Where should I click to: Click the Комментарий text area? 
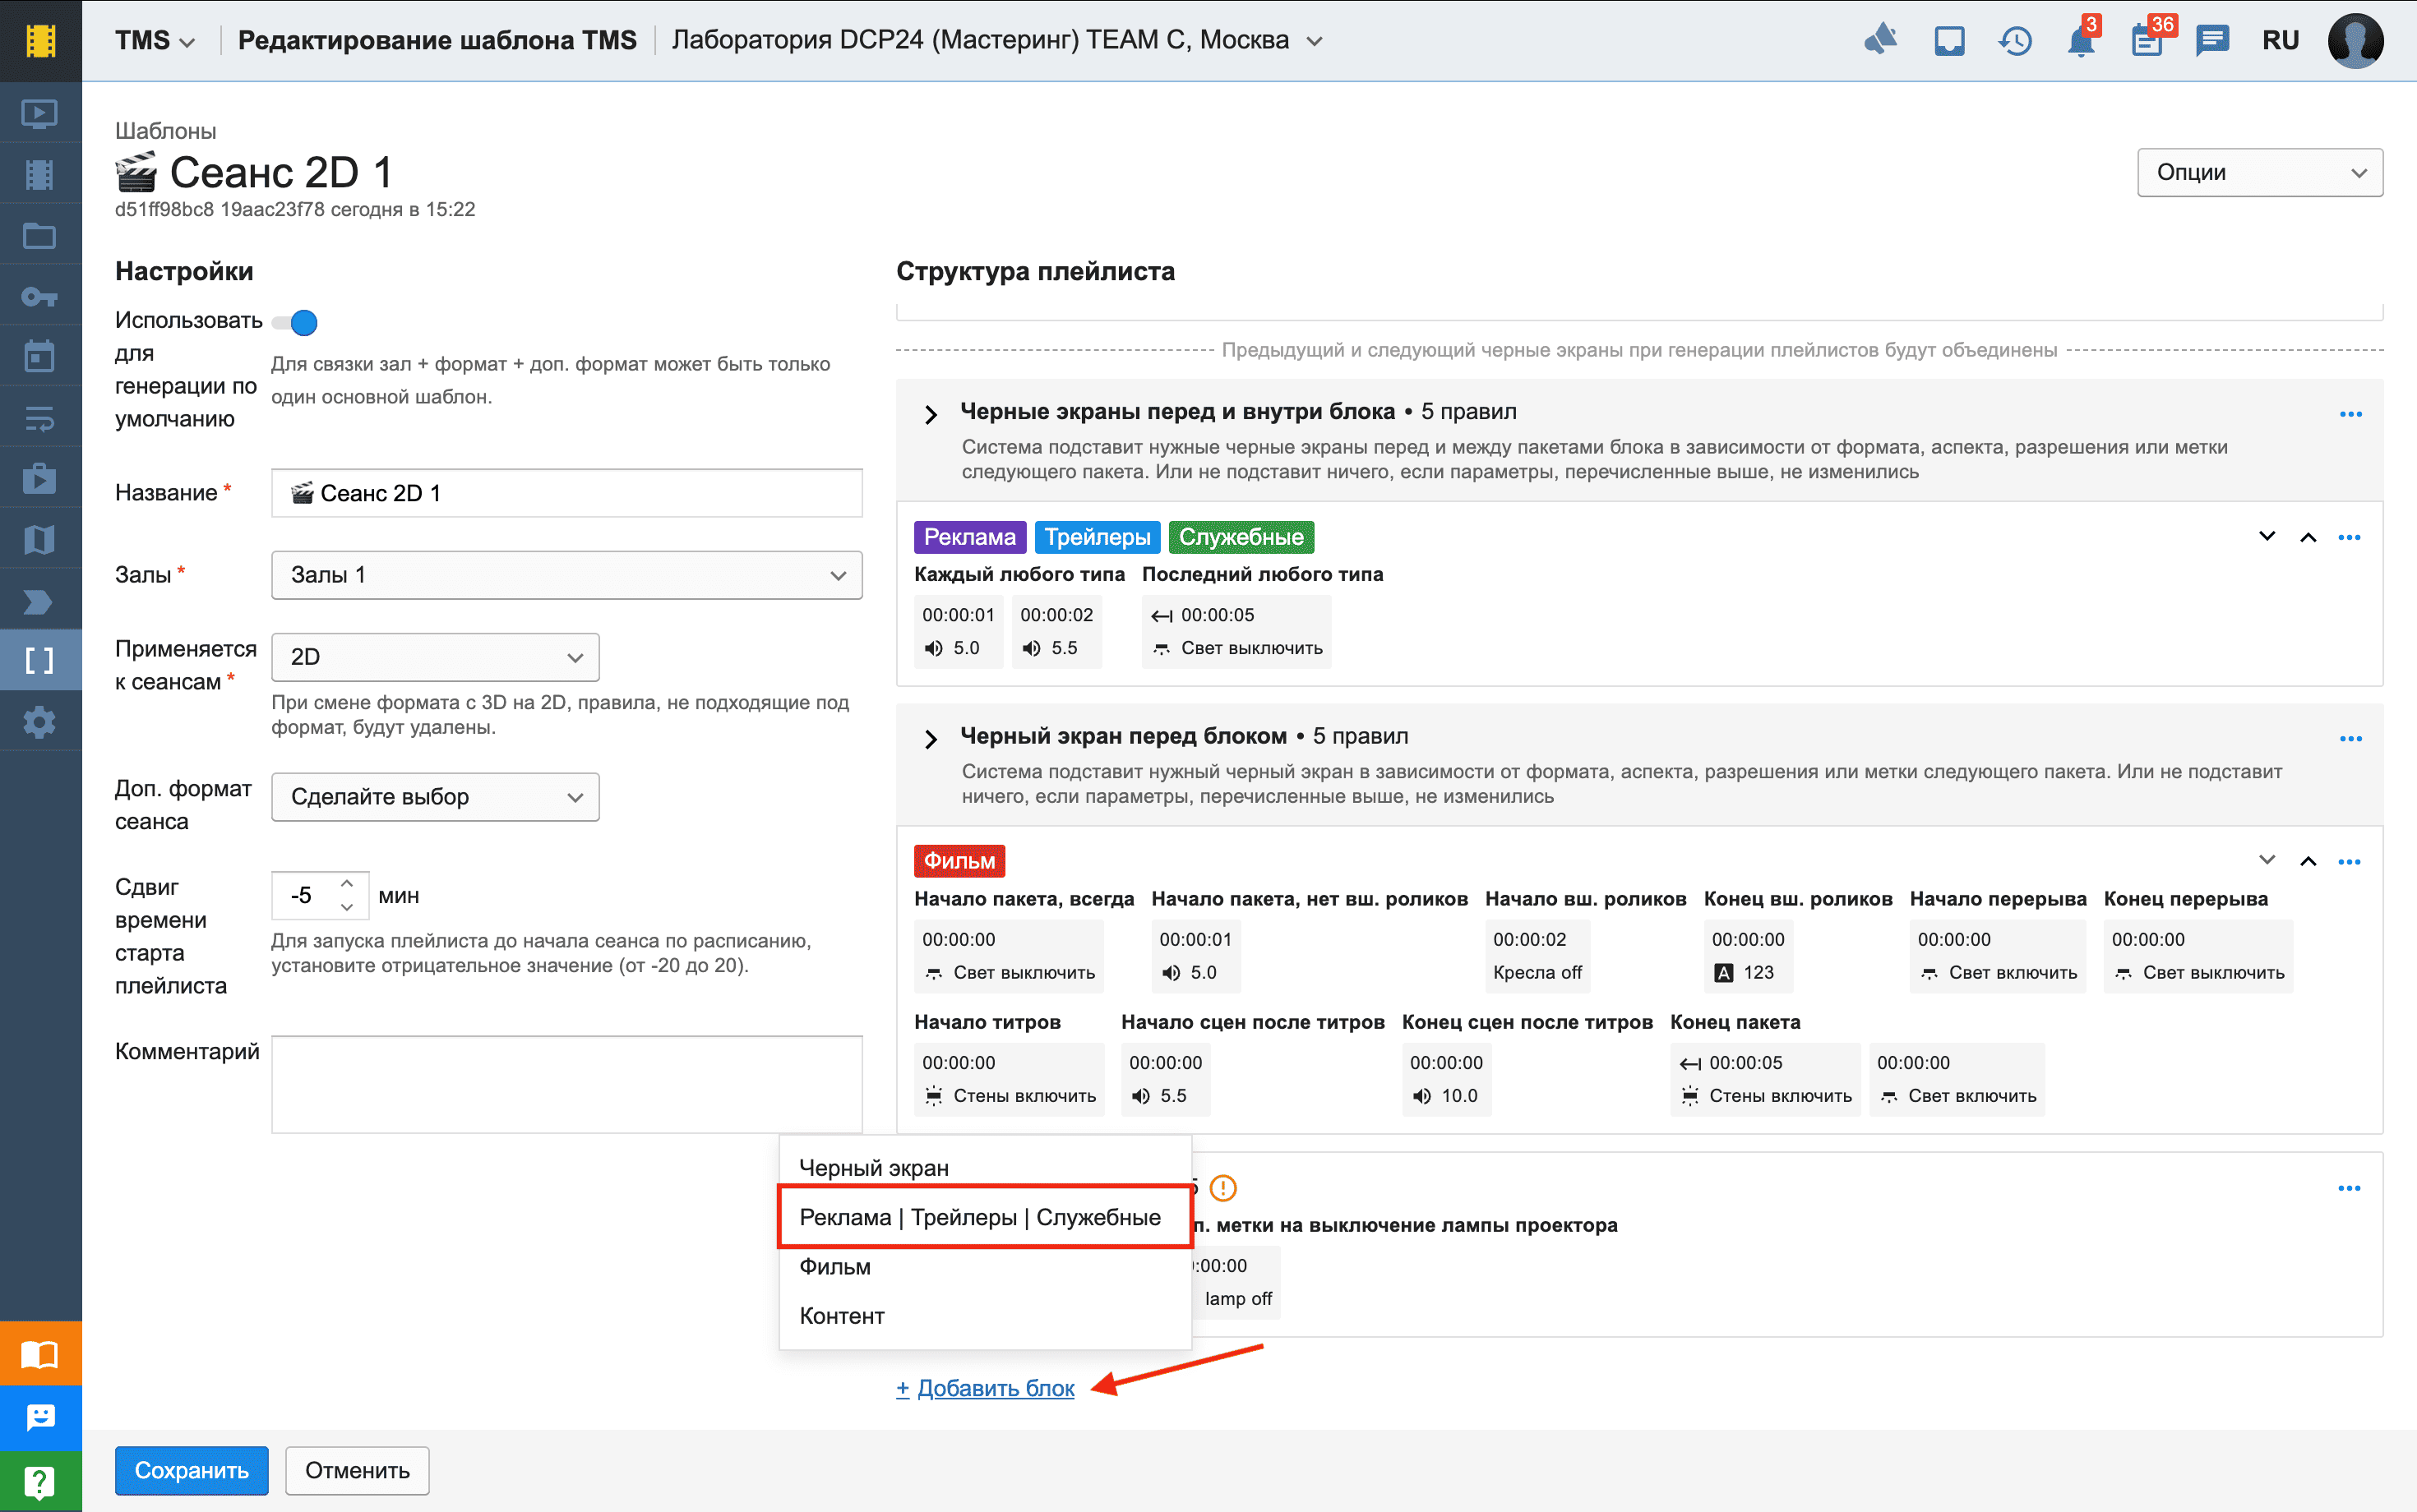pyautogui.click(x=566, y=1084)
